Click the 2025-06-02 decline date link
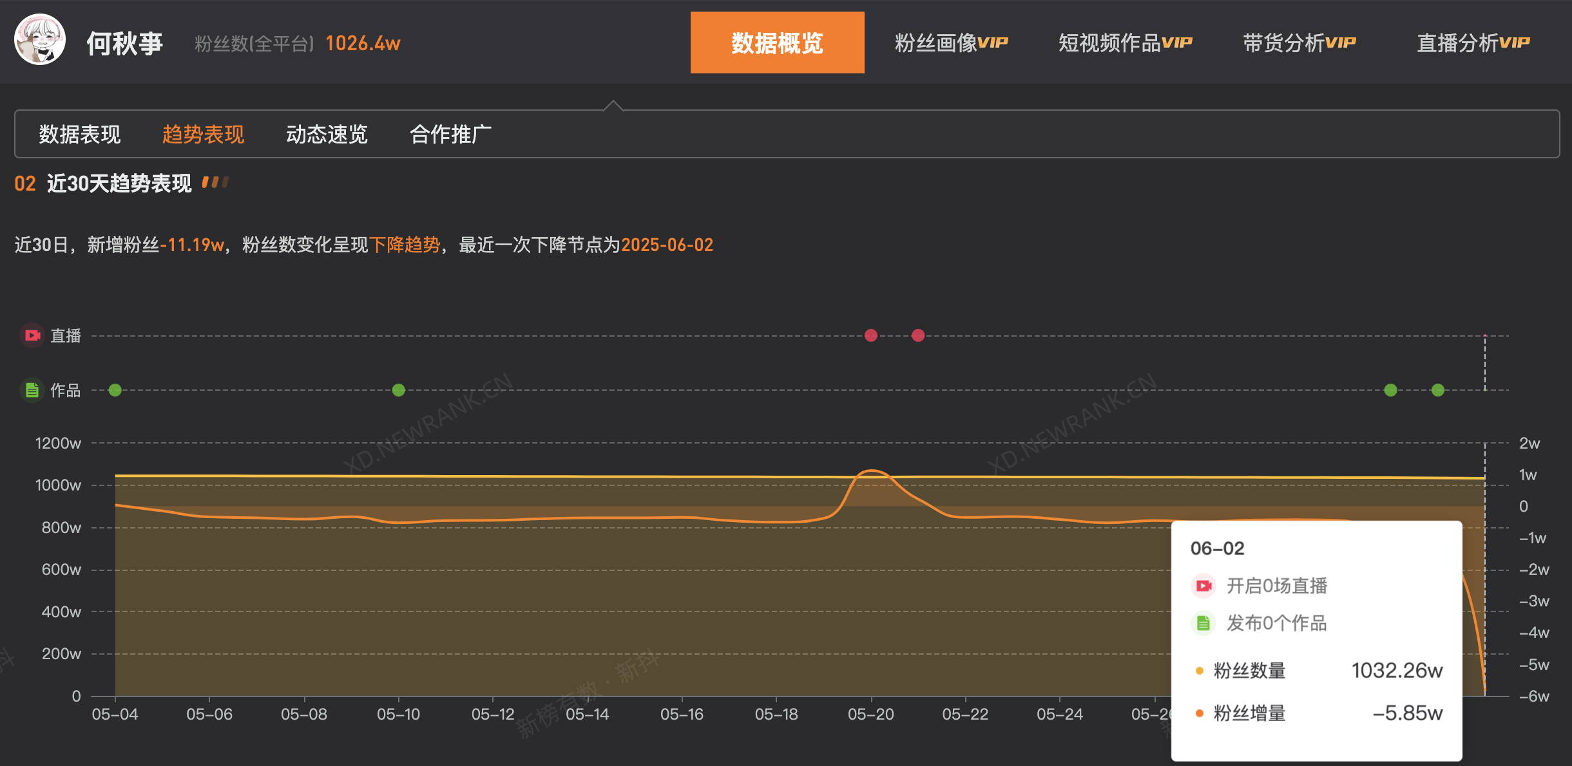This screenshot has height=766, width=1572. click(667, 245)
